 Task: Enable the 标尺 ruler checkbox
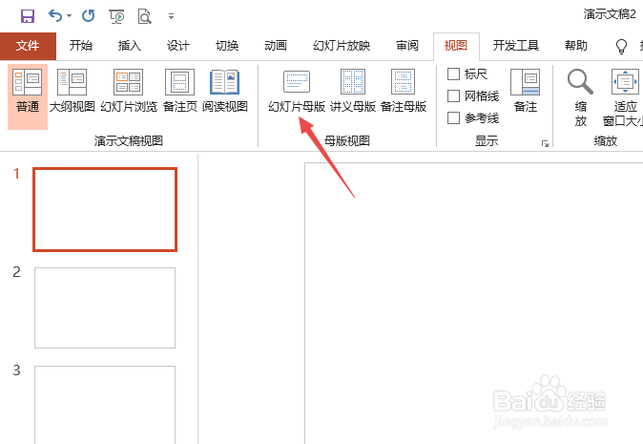(x=453, y=74)
